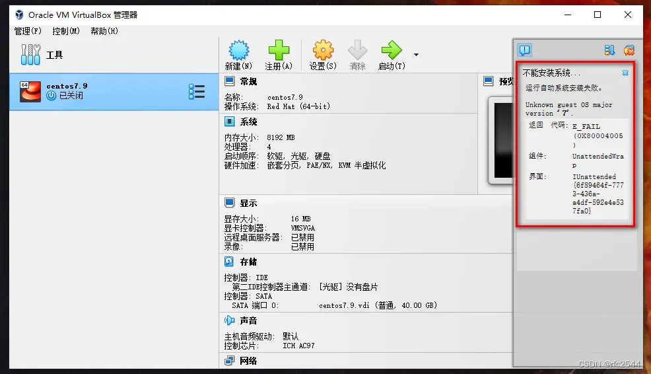Click the centos7.9.vdi storage entry
Image resolution: width=651 pixels, height=374 pixels.
point(378,305)
